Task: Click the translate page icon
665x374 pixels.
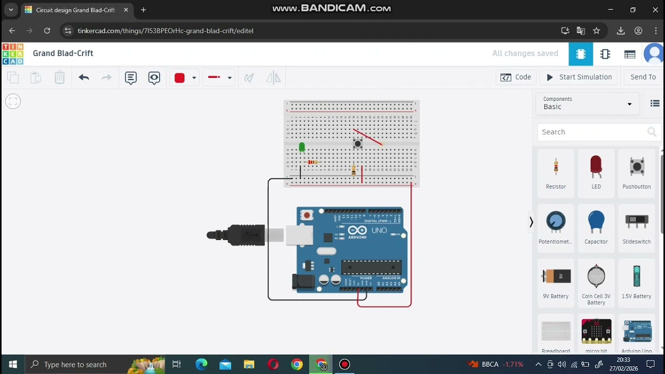Action: pos(581,31)
